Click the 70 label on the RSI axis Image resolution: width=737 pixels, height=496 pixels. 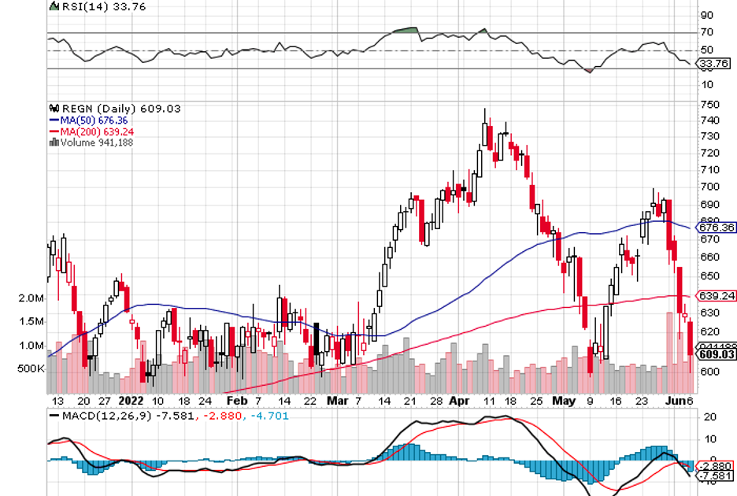pyautogui.click(x=706, y=32)
